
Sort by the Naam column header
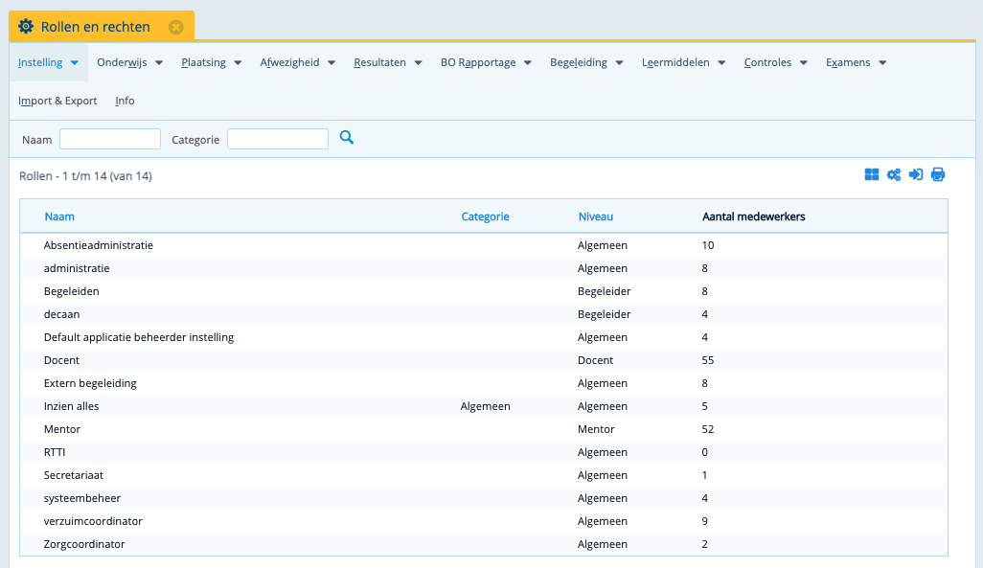point(59,216)
